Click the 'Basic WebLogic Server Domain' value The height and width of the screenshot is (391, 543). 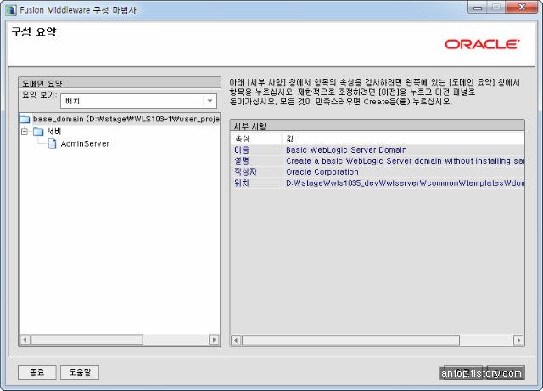click(346, 149)
